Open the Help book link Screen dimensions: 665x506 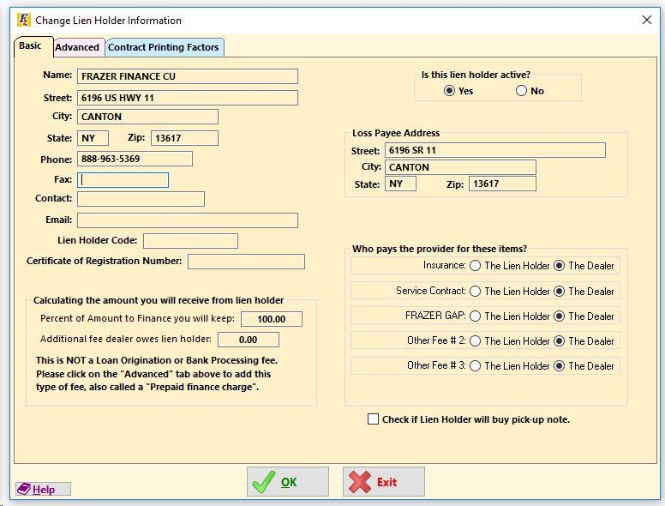pyautogui.click(x=43, y=490)
